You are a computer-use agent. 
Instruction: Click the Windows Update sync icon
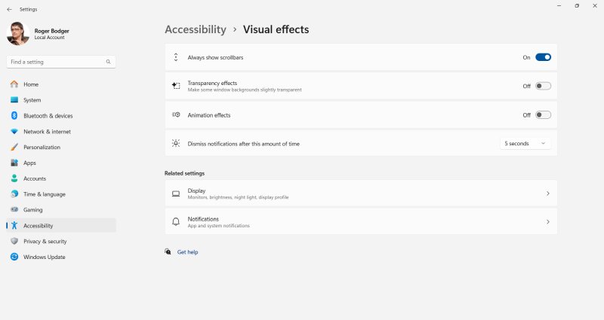point(14,257)
